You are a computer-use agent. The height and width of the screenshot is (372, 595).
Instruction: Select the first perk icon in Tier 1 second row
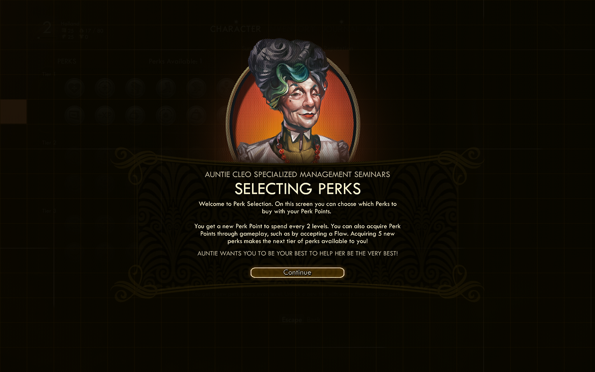tap(74, 114)
